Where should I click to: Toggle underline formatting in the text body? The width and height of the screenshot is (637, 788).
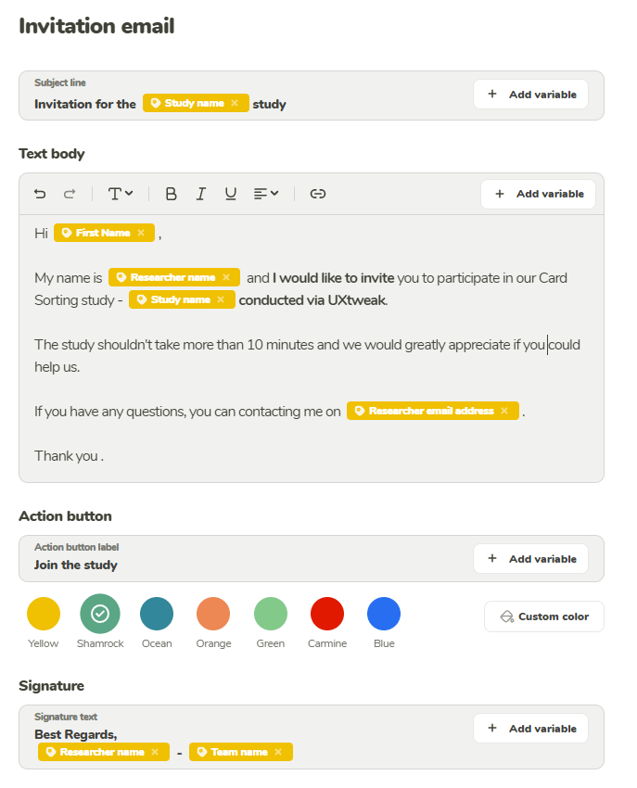pos(231,194)
